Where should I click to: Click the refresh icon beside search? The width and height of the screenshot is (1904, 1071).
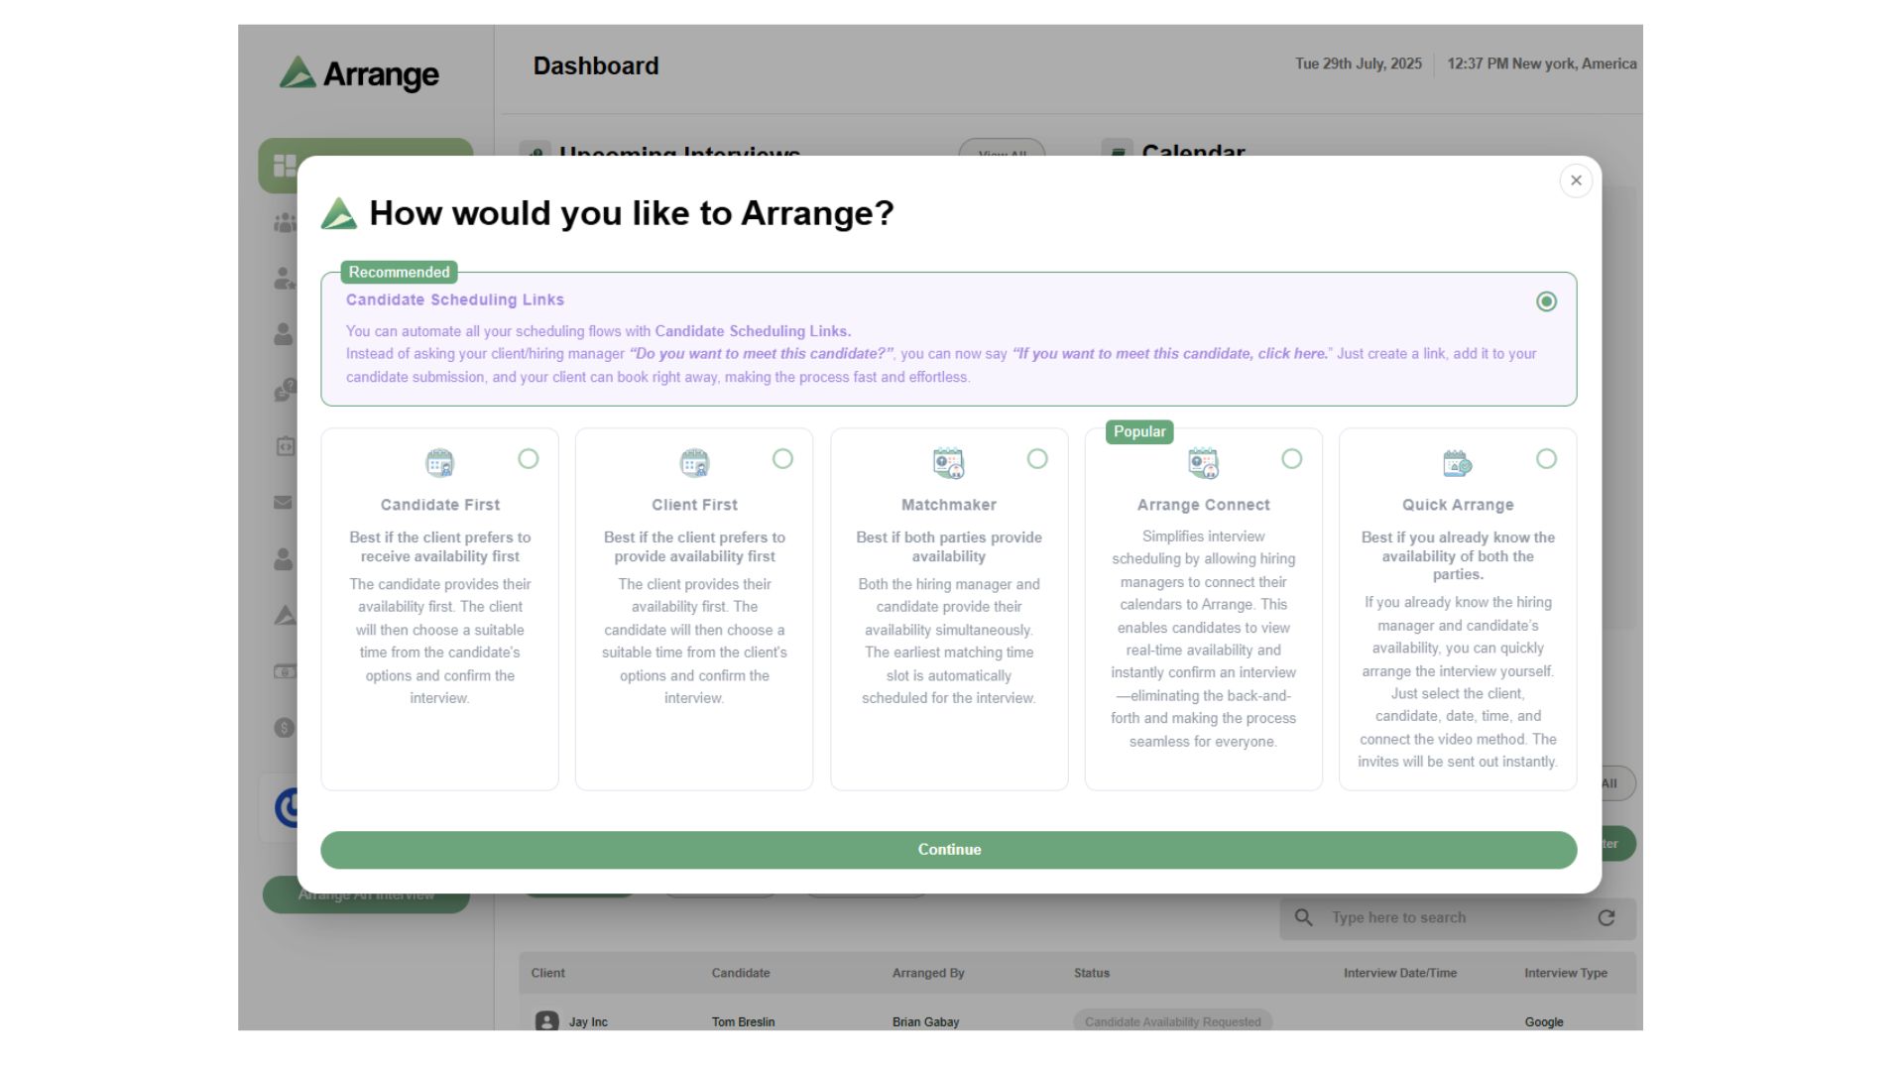(1606, 918)
